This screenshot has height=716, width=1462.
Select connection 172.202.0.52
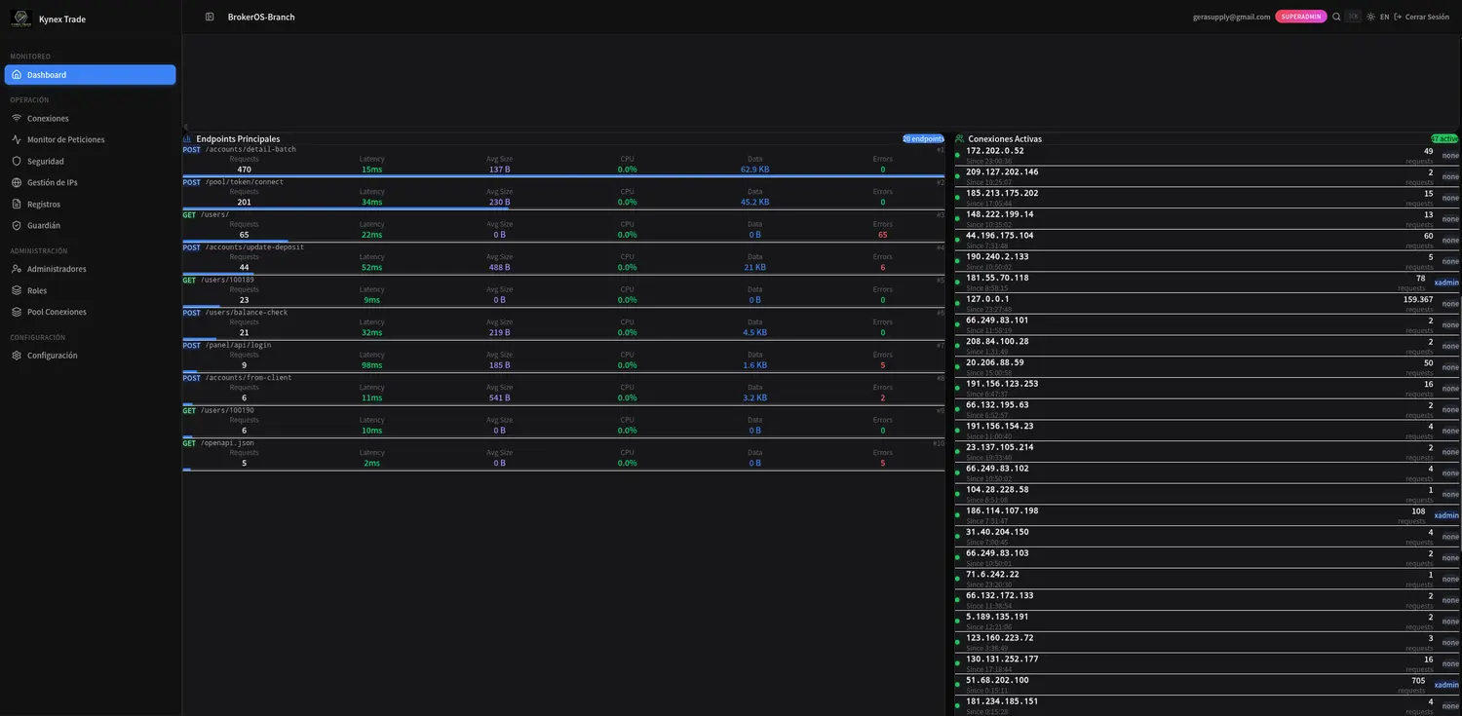pos(1207,155)
